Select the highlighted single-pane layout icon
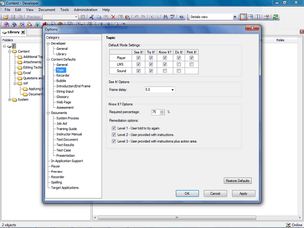304x228 pixels. [x=243, y=17]
